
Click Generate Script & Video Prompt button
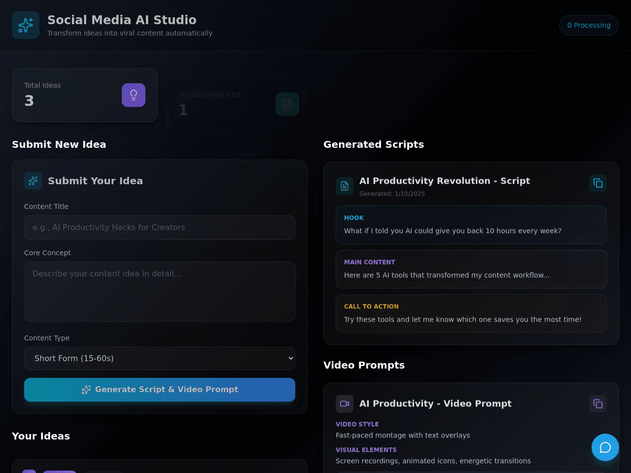(x=160, y=390)
